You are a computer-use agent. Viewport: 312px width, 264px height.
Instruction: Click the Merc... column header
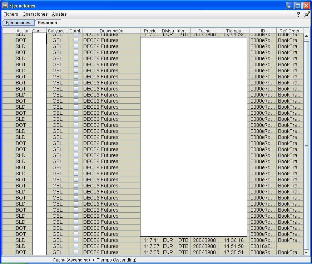point(183,31)
